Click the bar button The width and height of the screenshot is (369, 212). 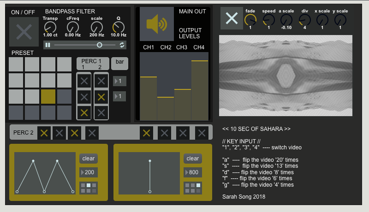click(x=119, y=64)
